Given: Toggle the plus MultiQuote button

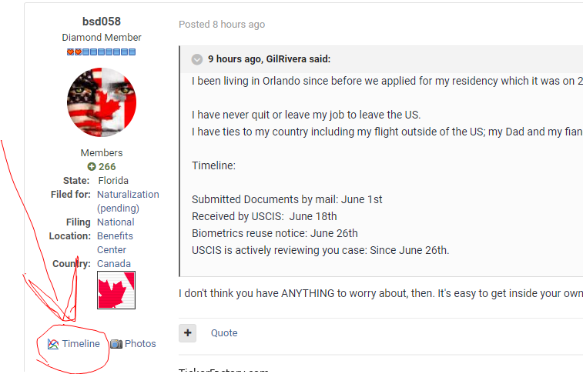Looking at the screenshot, I should (x=187, y=332).
